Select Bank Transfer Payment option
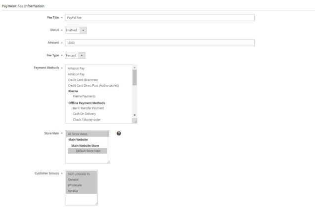Screen dimensions: 315x207 89,108
